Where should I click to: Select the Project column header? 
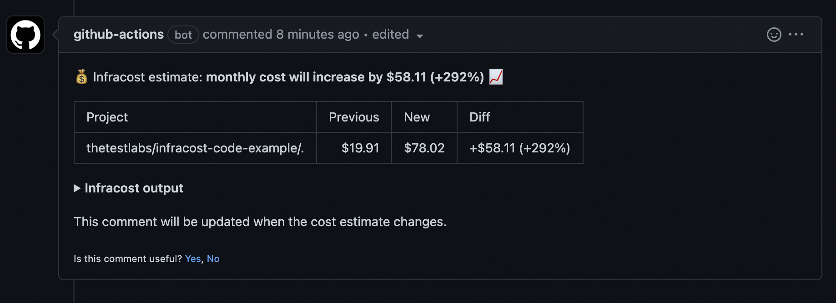point(195,117)
